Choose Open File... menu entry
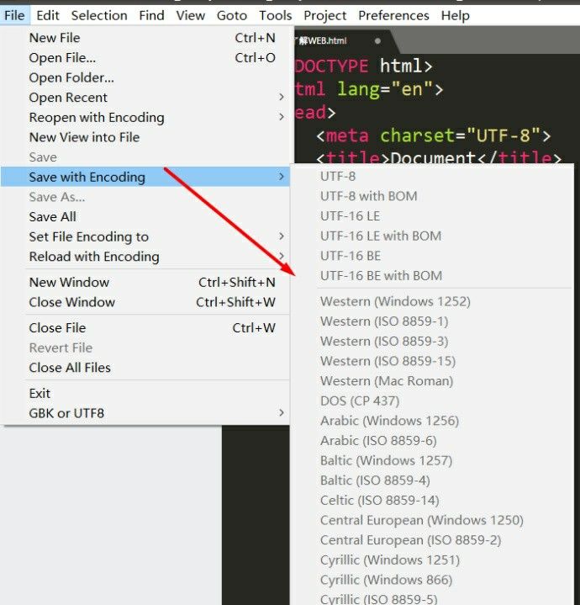 (x=145, y=58)
